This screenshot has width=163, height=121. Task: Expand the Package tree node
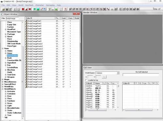[x=6, y=34]
